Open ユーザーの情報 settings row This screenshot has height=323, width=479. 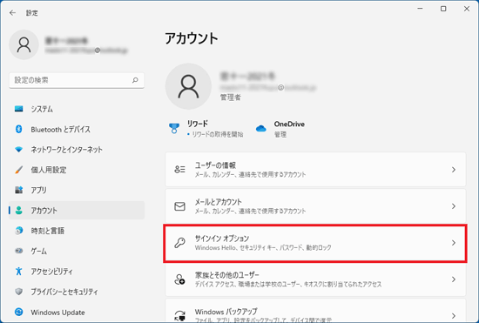315,170
